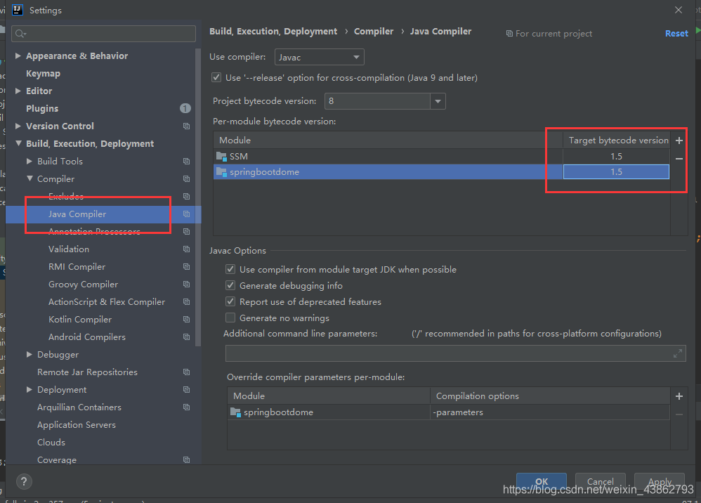Screen dimensions: 701x503
Task: Click the plugins update count badge
Action: pos(185,108)
